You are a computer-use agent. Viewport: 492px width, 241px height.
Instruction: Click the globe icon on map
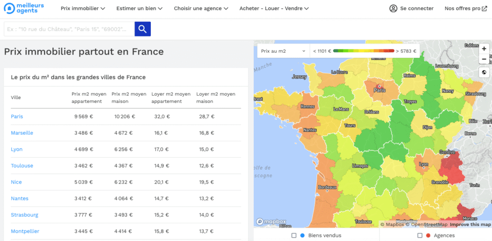pyautogui.click(x=484, y=72)
